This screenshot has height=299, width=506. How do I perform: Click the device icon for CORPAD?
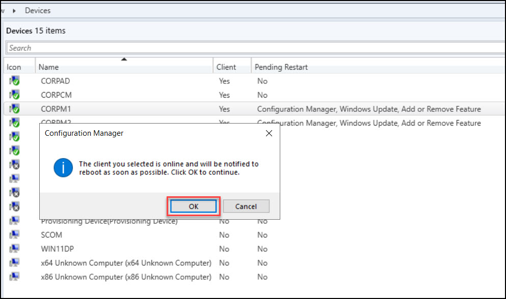click(14, 80)
